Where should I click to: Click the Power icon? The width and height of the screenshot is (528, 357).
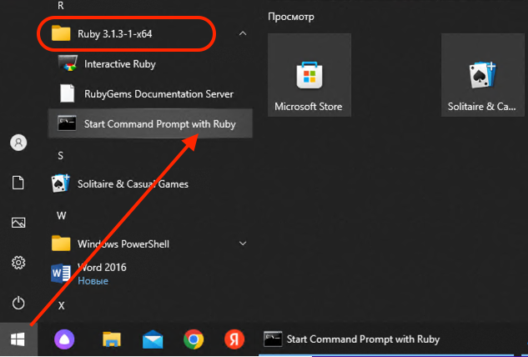(18, 303)
